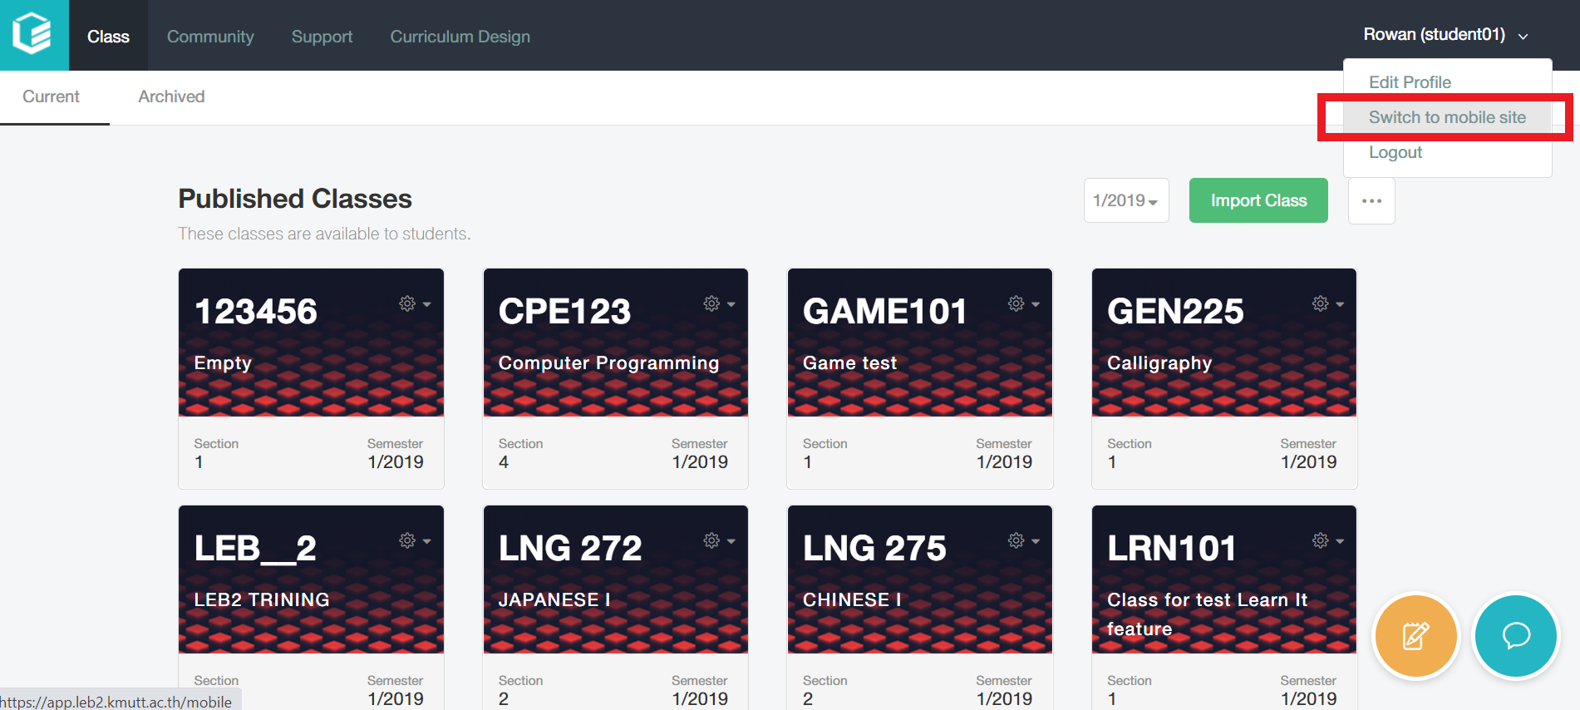Click the 'Game test' subtitle text
This screenshot has width=1580, height=710.
849,363
